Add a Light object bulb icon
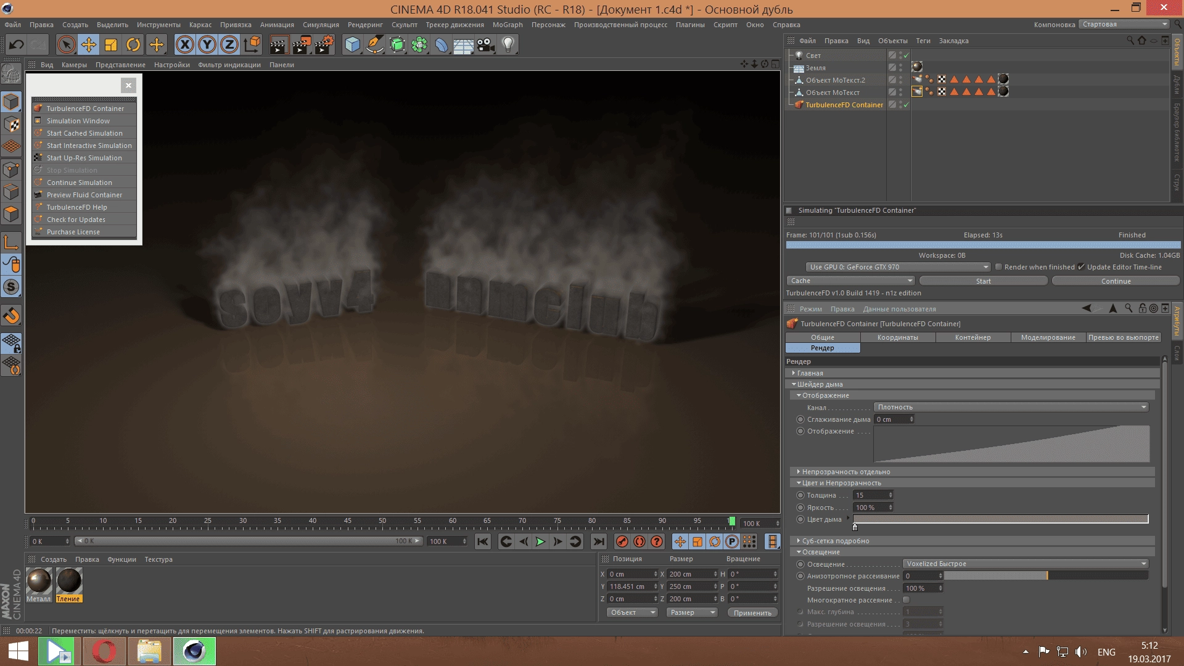This screenshot has width=1184, height=666. pyautogui.click(x=508, y=44)
